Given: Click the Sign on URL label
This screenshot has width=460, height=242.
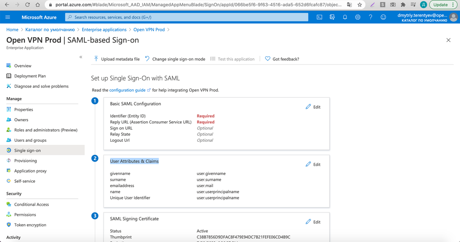Looking at the screenshot, I should pyautogui.click(x=121, y=128).
